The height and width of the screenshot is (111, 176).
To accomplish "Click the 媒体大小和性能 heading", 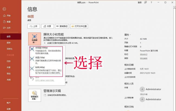I will coord(54,34).
